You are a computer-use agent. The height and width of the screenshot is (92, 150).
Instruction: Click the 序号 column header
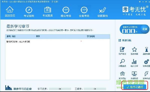(9, 36)
